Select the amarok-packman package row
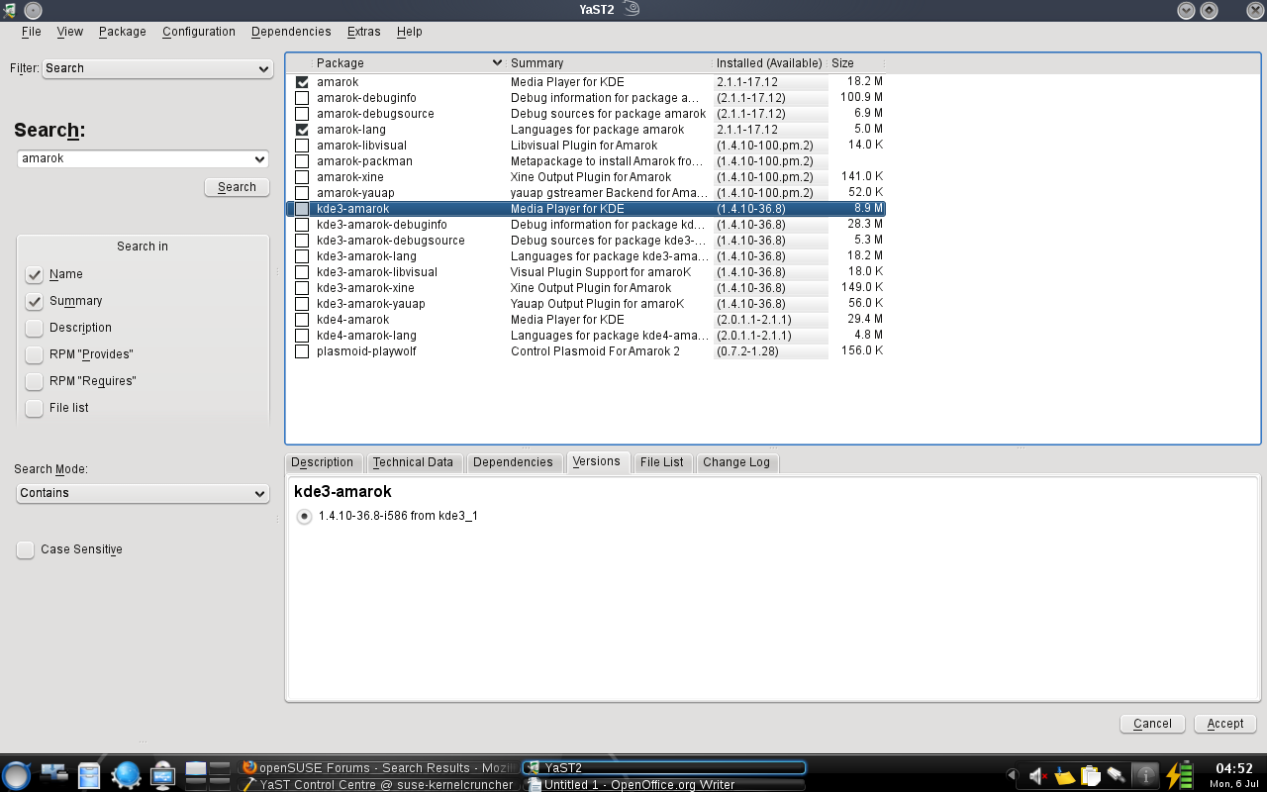 coord(586,161)
